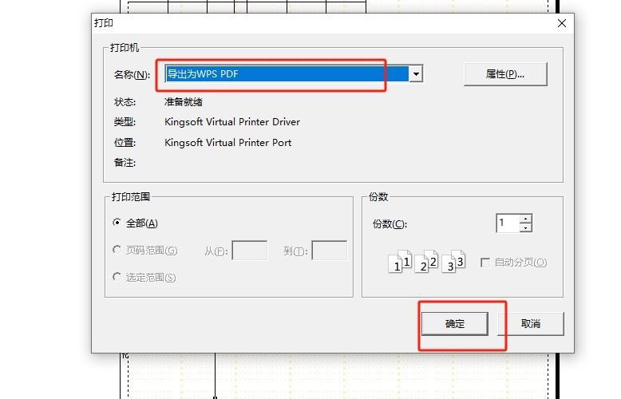Click the 准备就绪 status text
The height and width of the screenshot is (399, 621).
[184, 102]
